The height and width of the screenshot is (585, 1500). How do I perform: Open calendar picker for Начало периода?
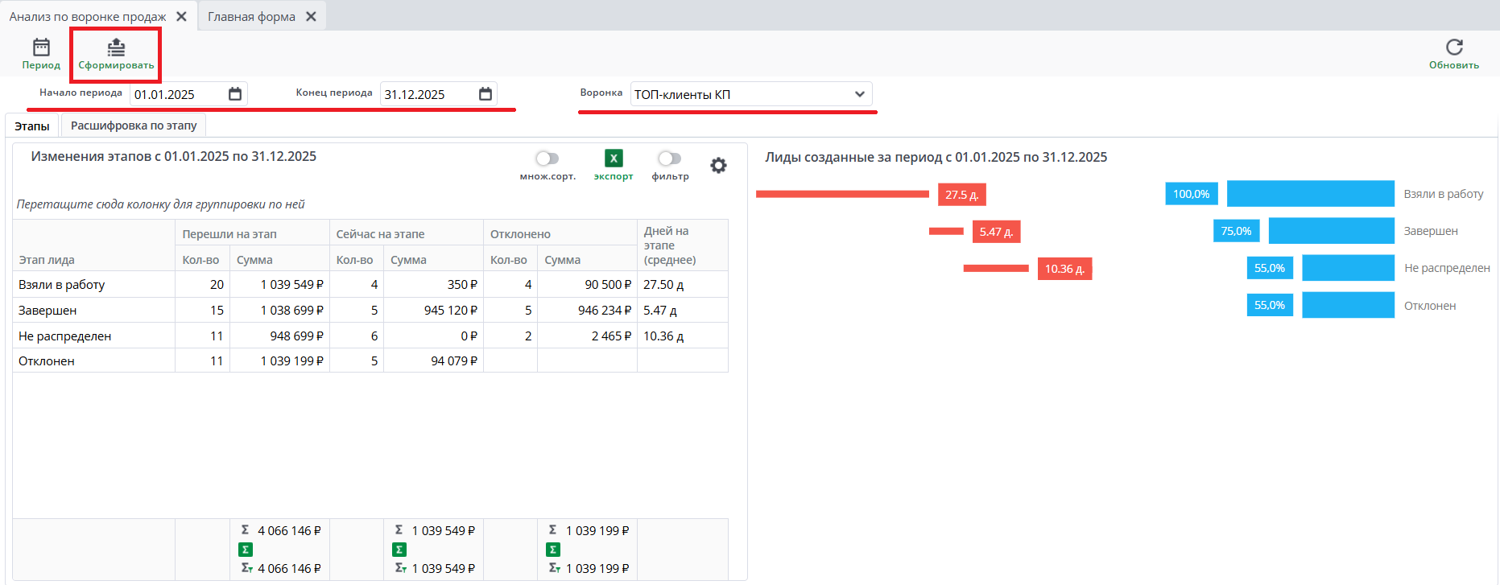pos(235,94)
